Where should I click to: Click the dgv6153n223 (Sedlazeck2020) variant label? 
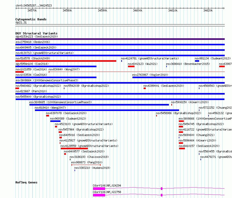pos(37,36)
